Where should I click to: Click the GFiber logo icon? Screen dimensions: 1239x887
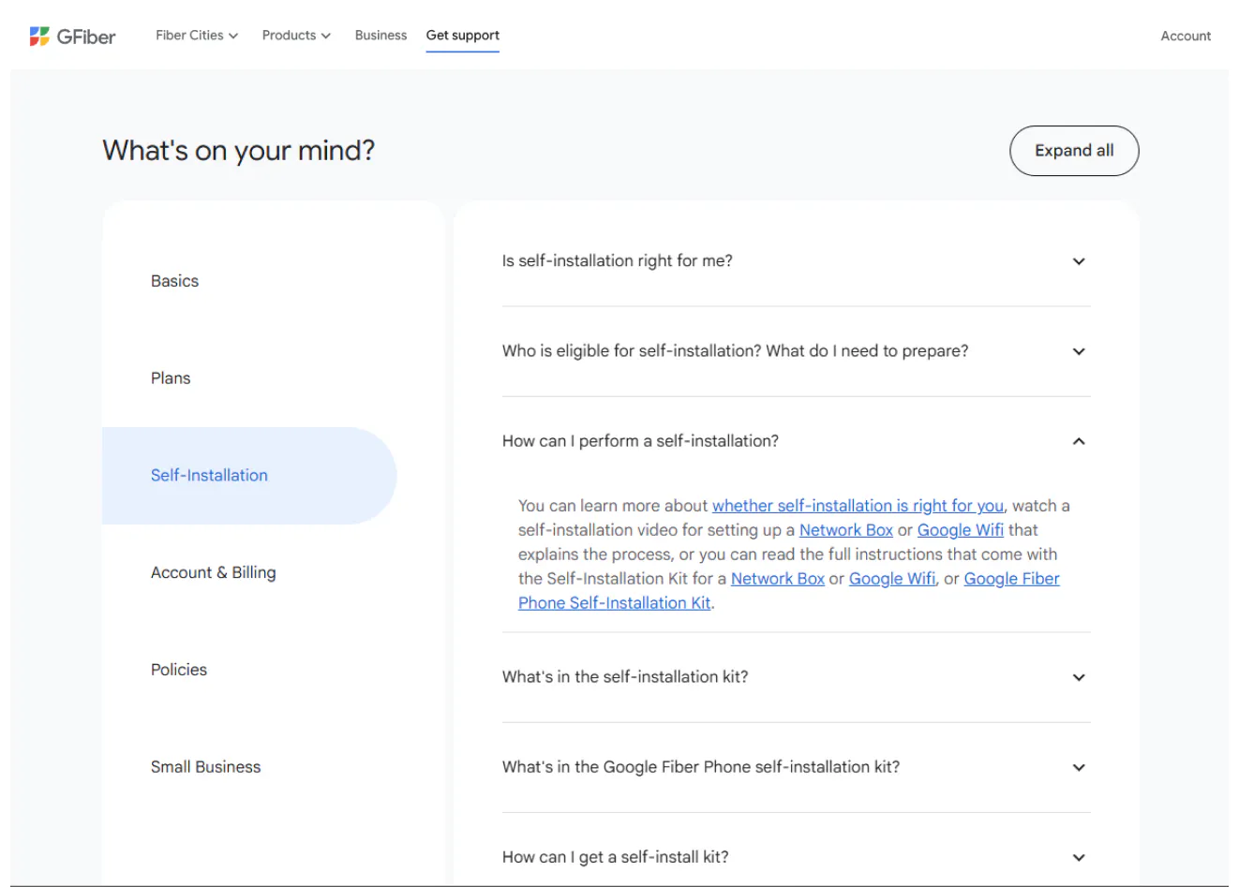(39, 37)
